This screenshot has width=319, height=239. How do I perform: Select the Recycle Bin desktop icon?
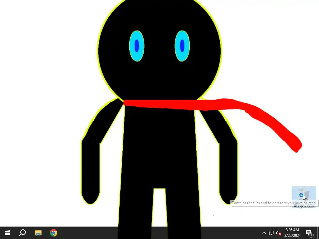[x=303, y=197]
